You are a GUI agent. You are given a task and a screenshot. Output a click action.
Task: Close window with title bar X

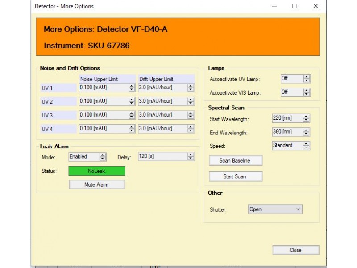tap(315, 6)
